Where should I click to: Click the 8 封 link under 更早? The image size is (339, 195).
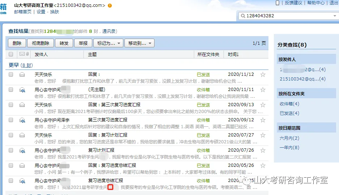27,65
